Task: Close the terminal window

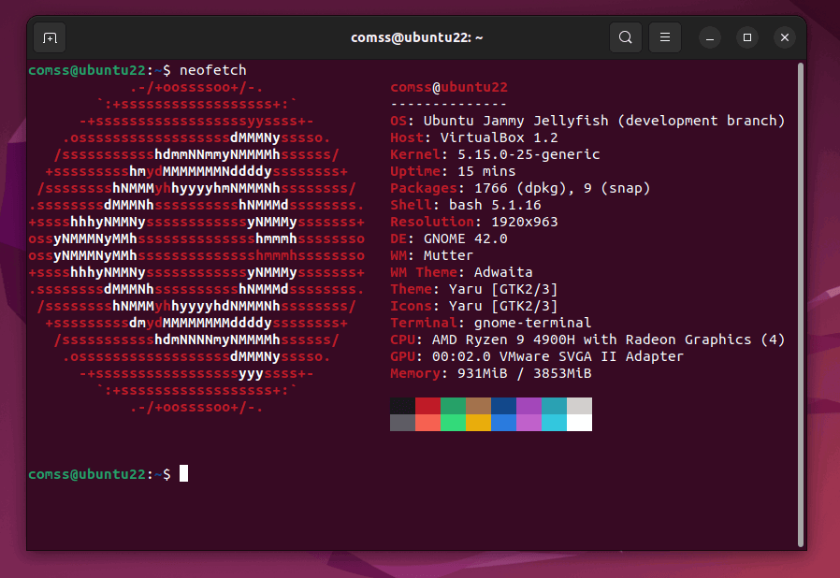Action: pos(785,37)
